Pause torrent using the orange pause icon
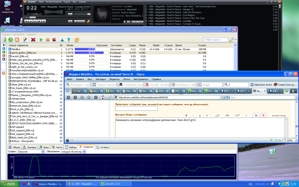 (x=48, y=39)
